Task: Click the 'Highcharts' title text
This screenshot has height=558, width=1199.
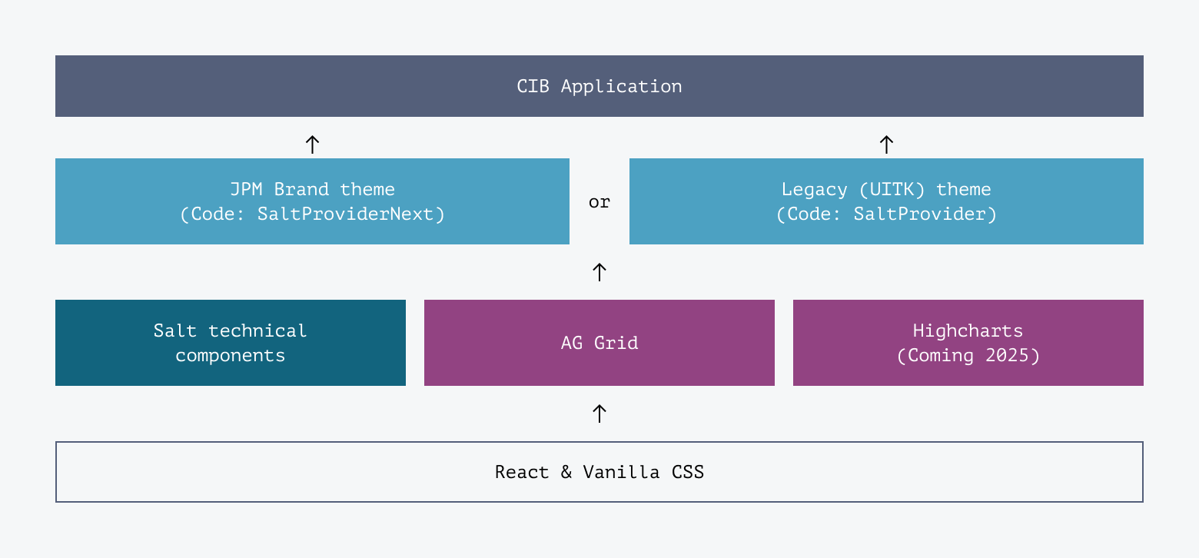Action: 968,330
